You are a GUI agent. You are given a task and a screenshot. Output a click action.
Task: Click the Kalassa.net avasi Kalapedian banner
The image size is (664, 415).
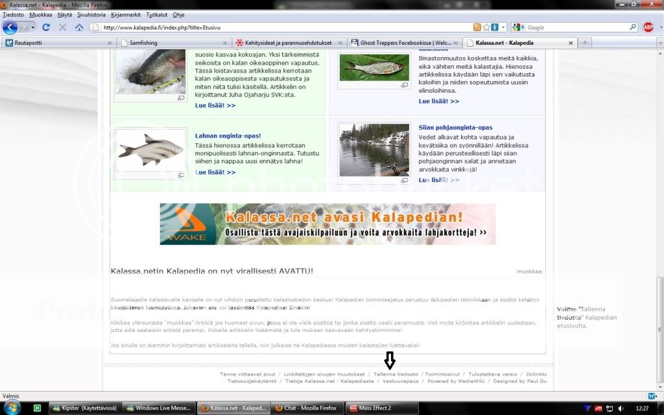coord(327,224)
